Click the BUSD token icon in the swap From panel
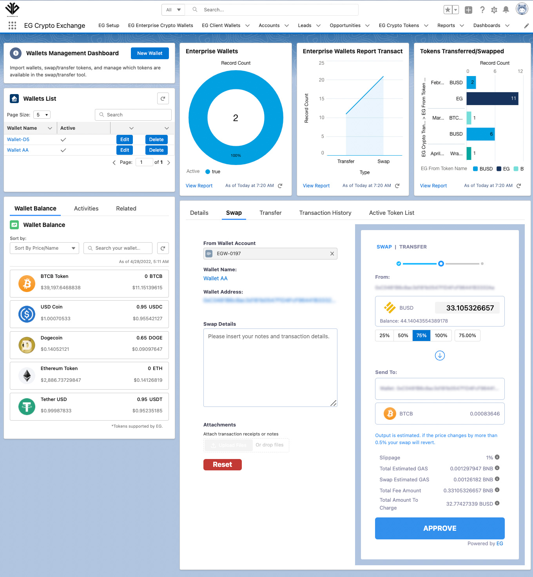The image size is (533, 577). tap(390, 308)
